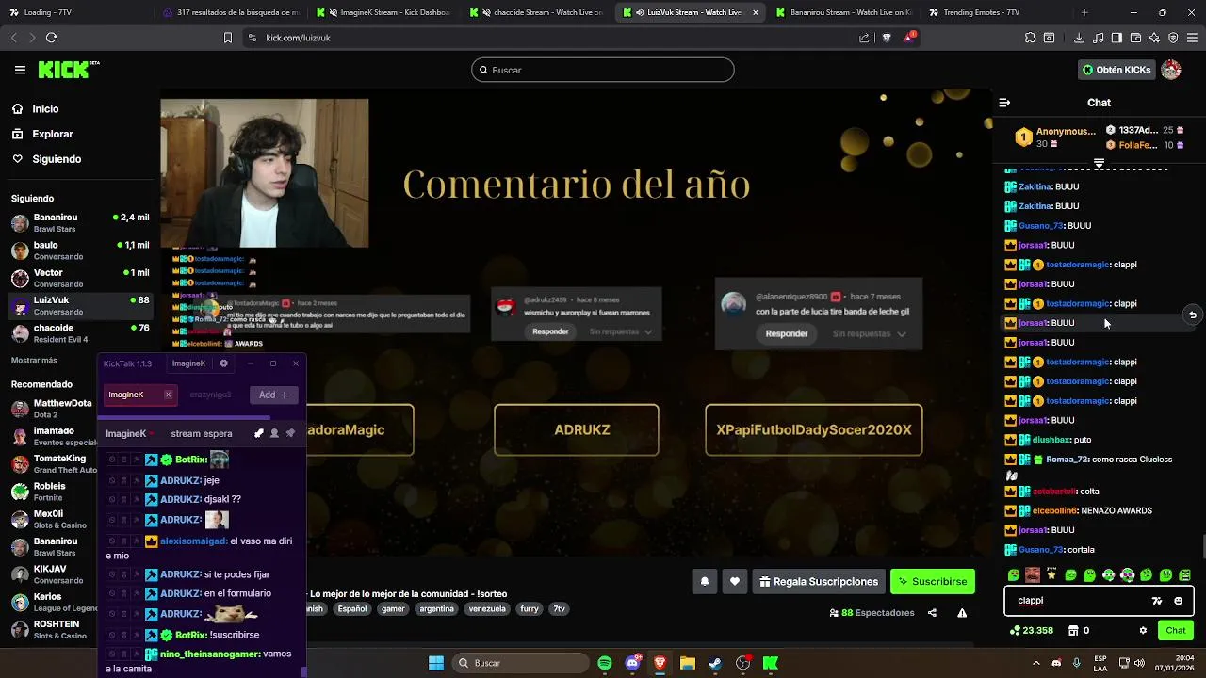Expand Sin respuestas under alanenriquez8900 comment
This screenshot has height=678, width=1206.
click(x=870, y=333)
